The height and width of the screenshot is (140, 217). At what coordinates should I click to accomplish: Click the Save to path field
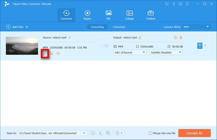coord(50,133)
